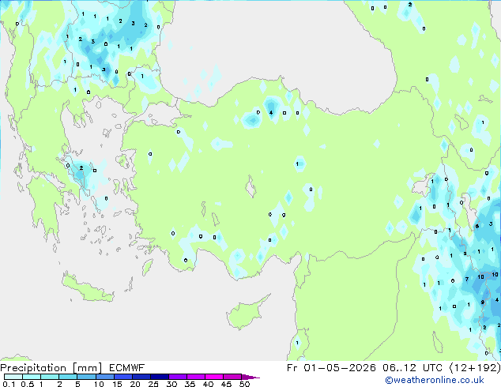Click the 10–15 mm legend color swatch
This screenshot has width=501, height=387.
click(104, 377)
